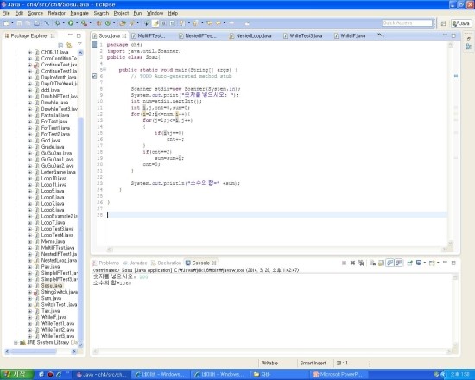Viewport: 475px width, 380px height.
Task: Click the Quick Access search field
Action: [407, 23]
